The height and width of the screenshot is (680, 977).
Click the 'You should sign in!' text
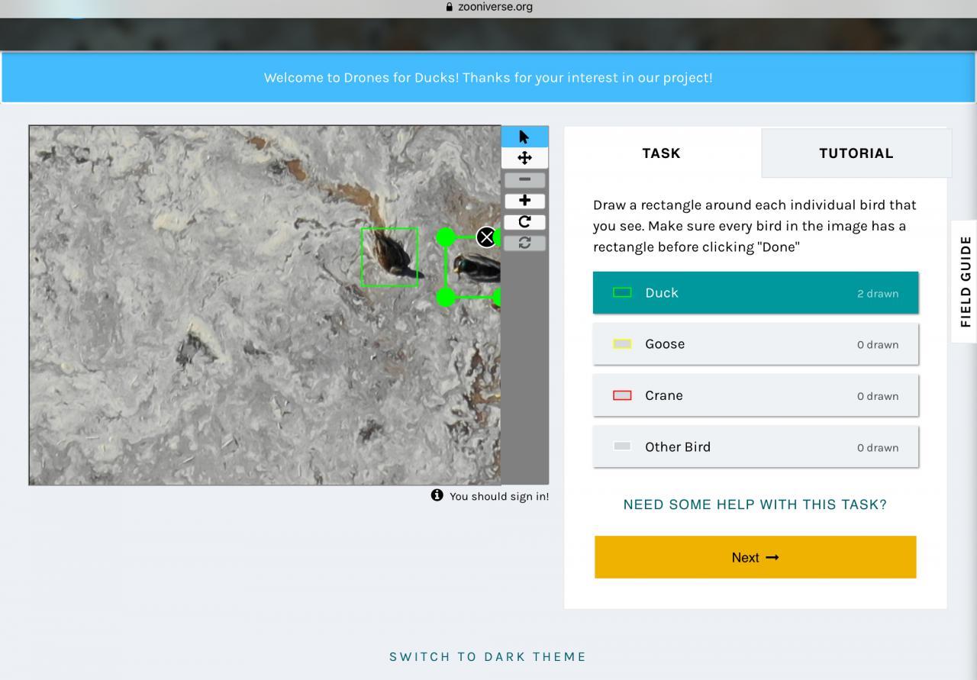point(499,496)
